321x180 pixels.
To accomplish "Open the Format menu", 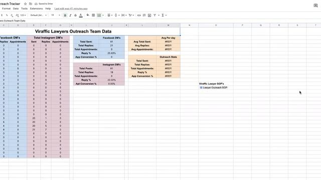I will click(6, 8).
